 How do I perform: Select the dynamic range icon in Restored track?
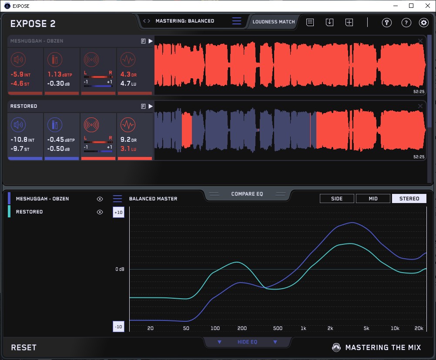pyautogui.click(x=128, y=125)
